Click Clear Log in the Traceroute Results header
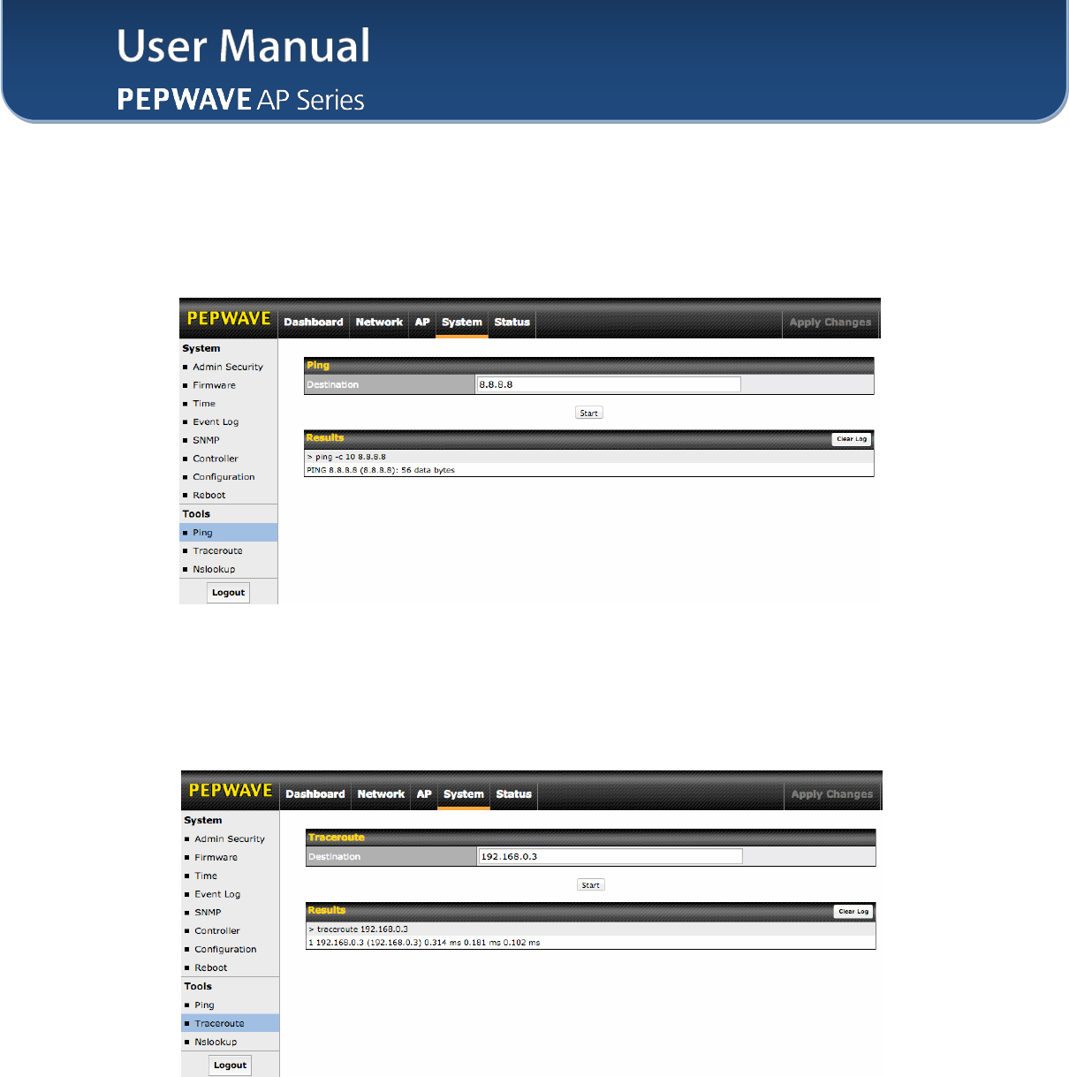Image resolution: width=1069 pixels, height=1077 pixels. point(853,912)
